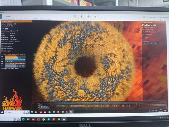
Task: Expand hidden tray icons on Dell monitor's taskbar
Action: pyautogui.click(x=158, y=118)
